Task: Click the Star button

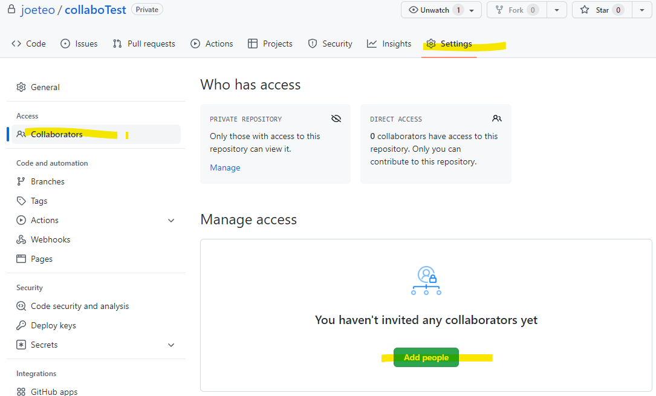Action: (x=602, y=10)
